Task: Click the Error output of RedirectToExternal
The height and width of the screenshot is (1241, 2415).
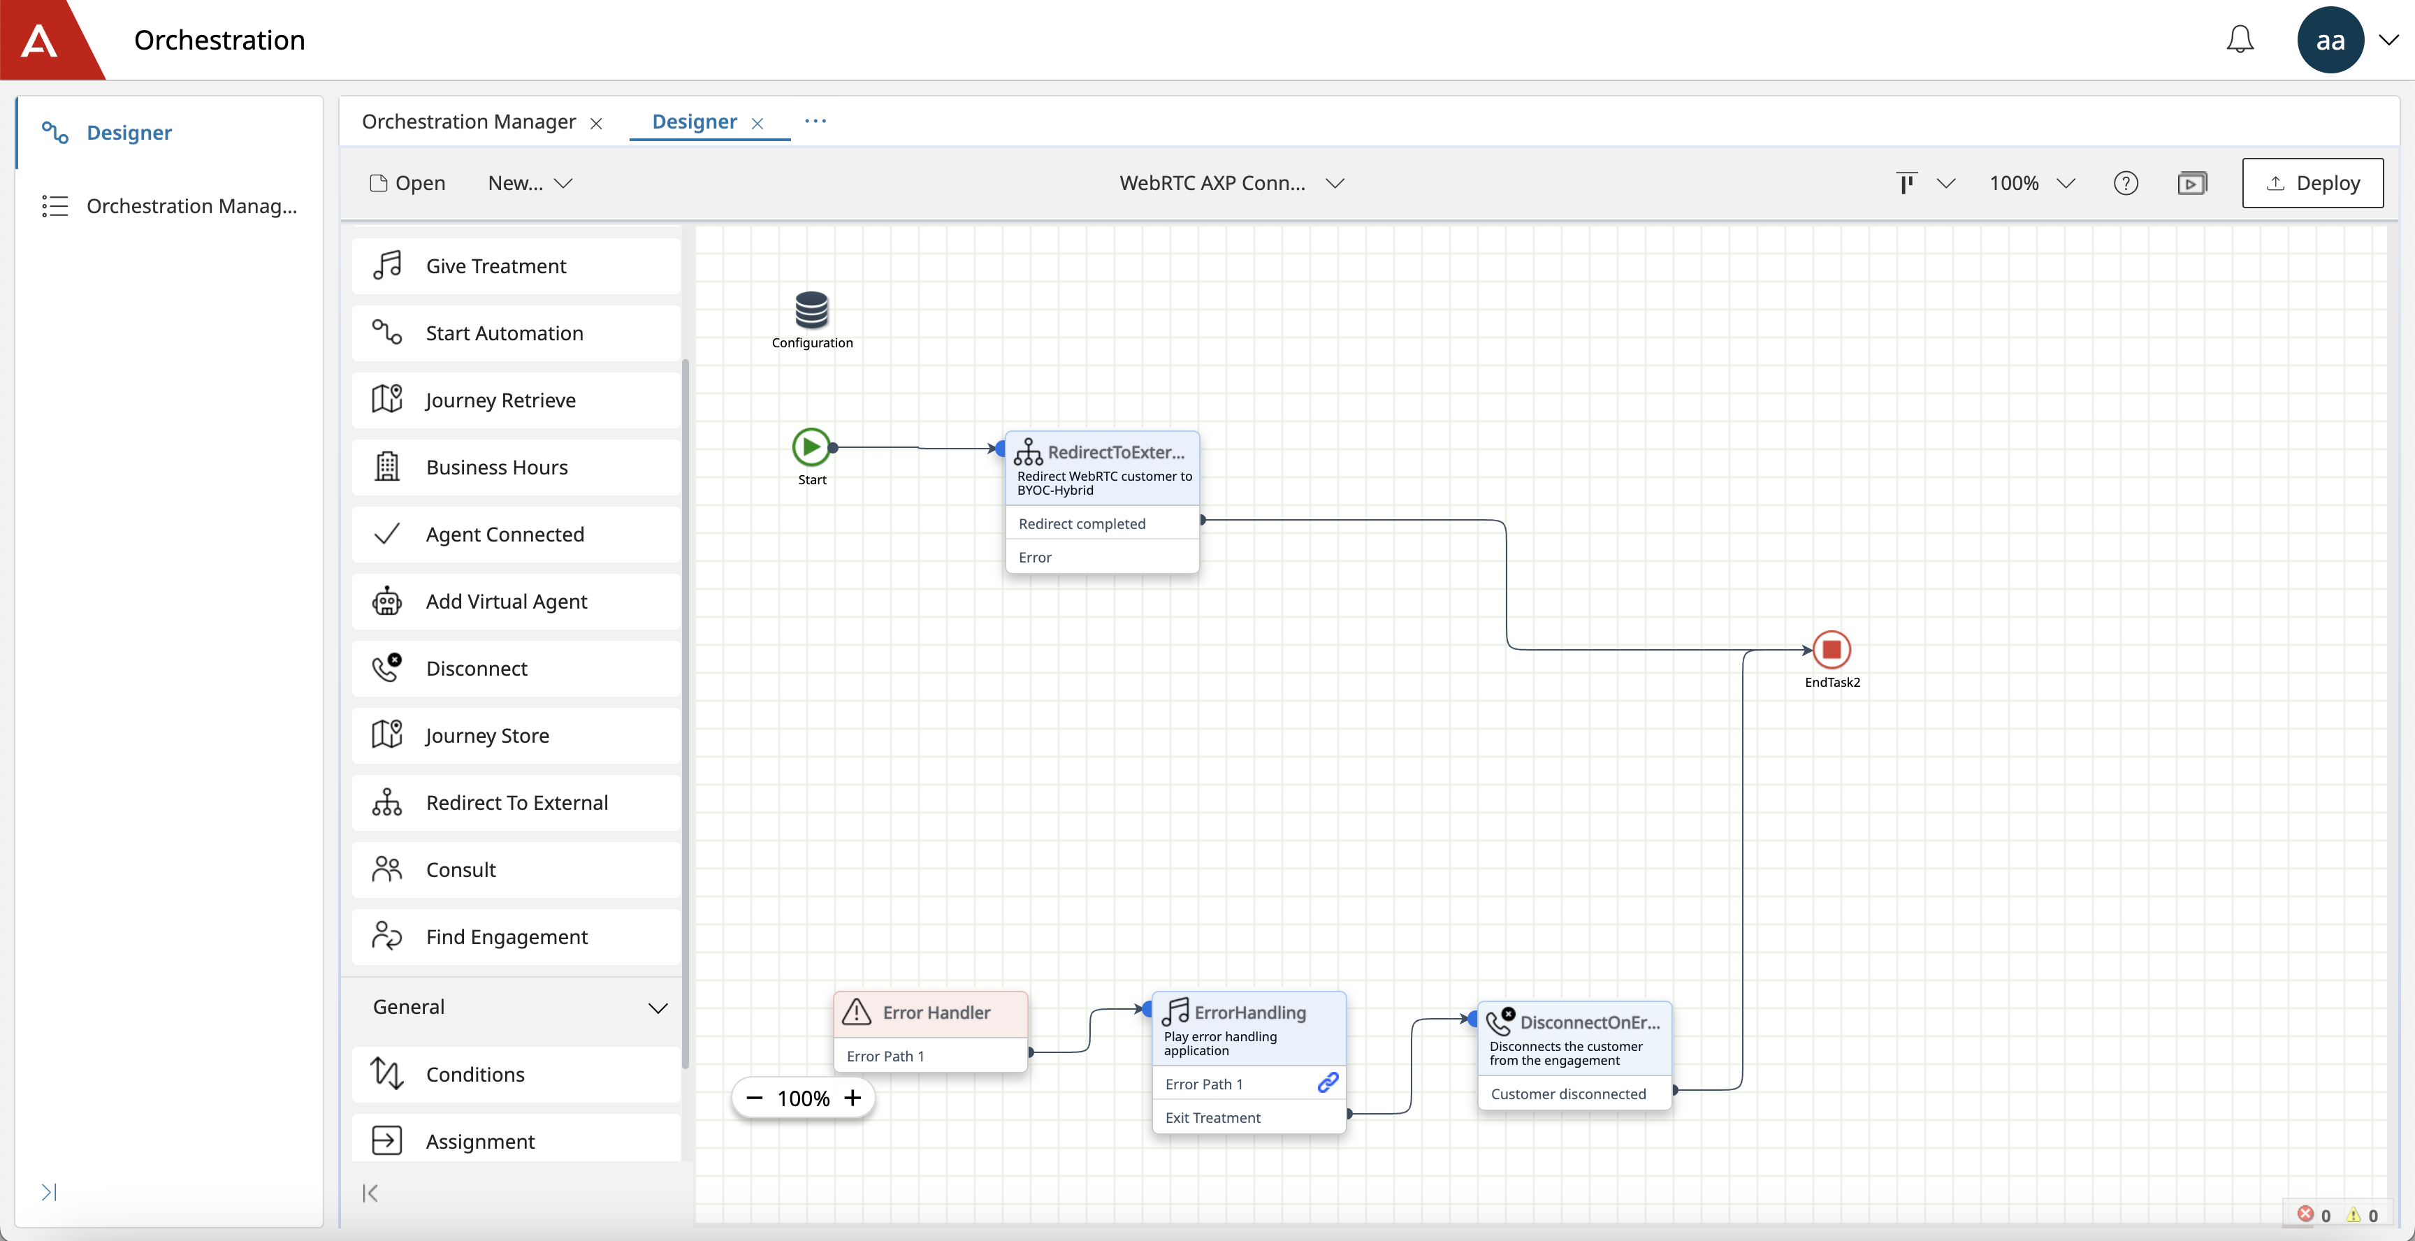Action: (1101, 557)
